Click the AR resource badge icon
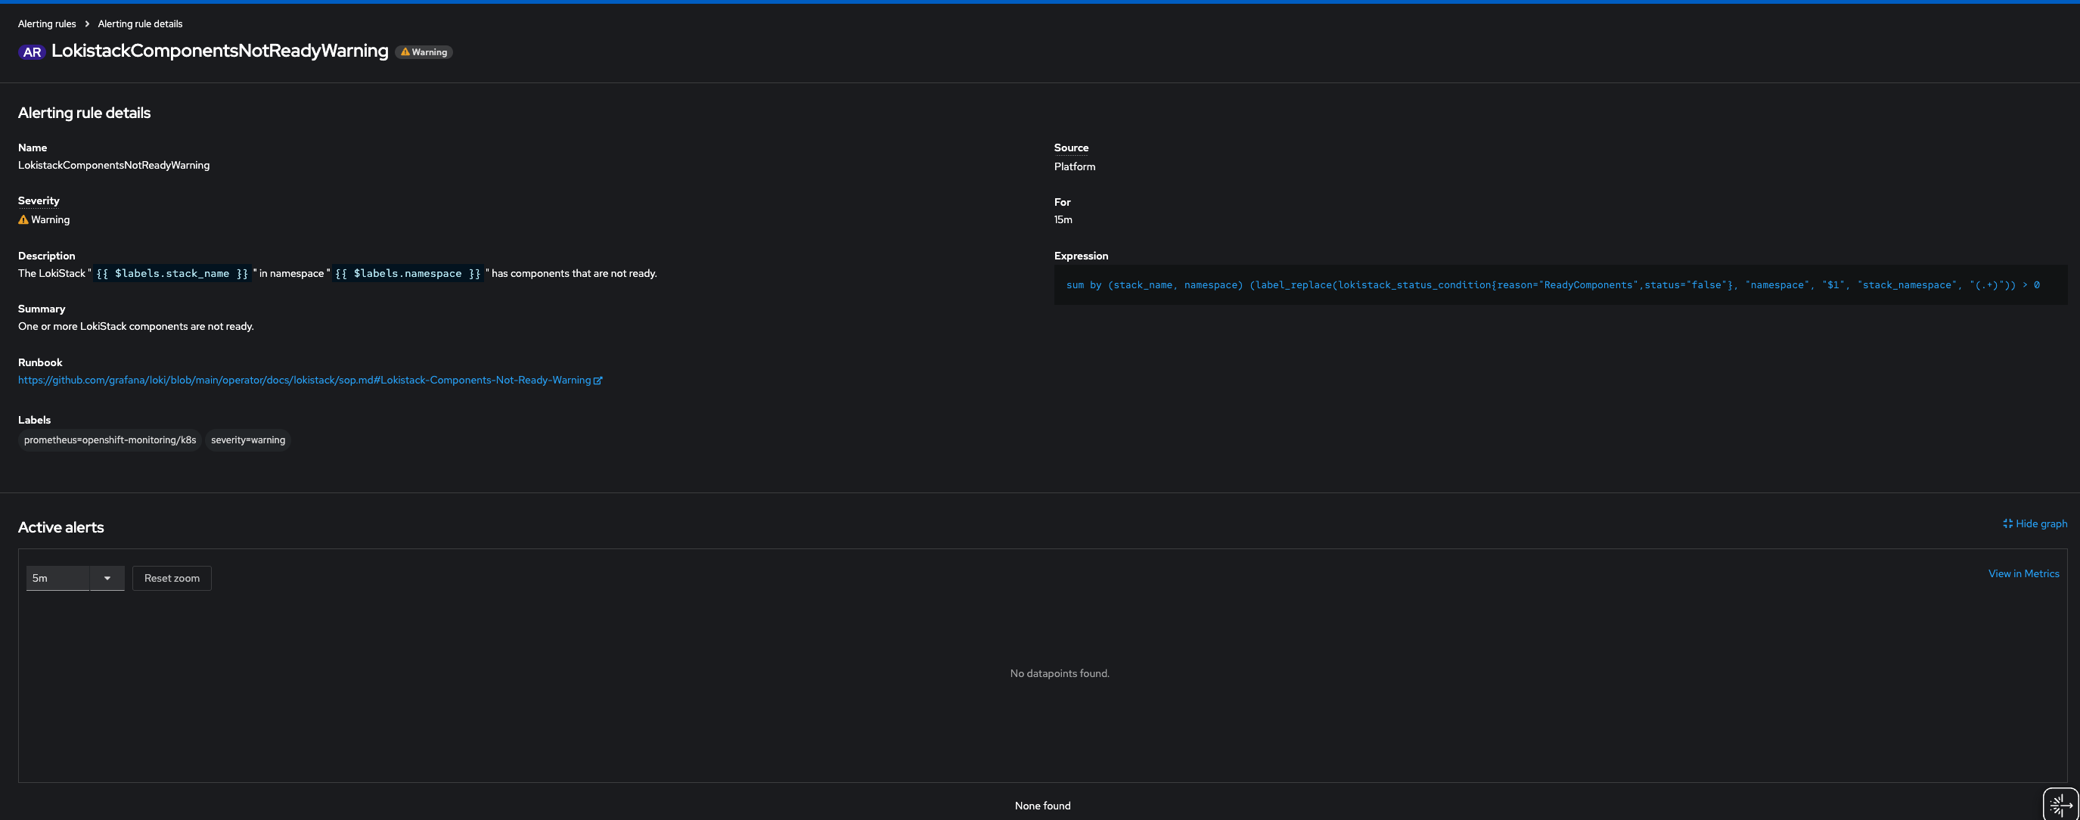The height and width of the screenshot is (820, 2080). 32,51
